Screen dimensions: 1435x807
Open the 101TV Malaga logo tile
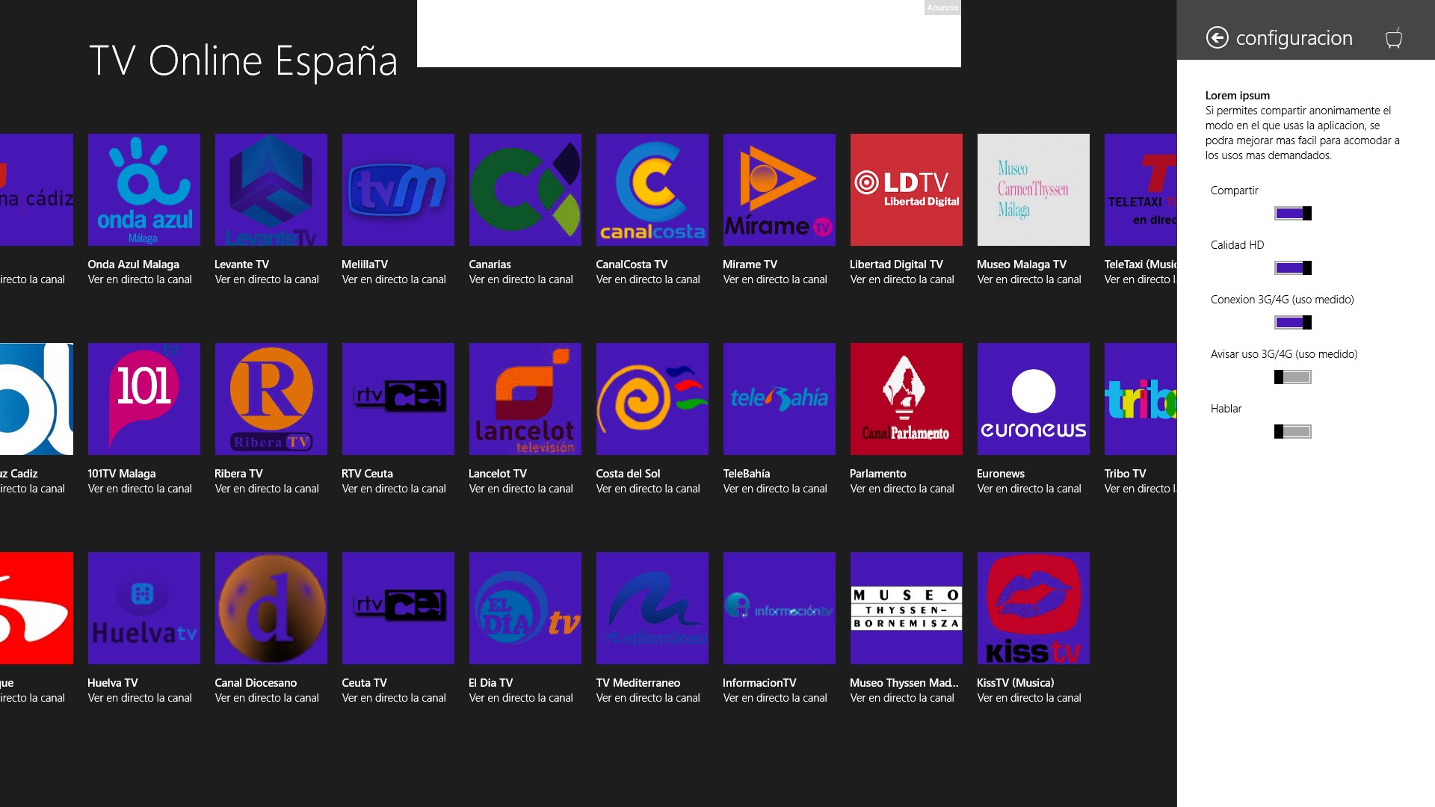(144, 399)
